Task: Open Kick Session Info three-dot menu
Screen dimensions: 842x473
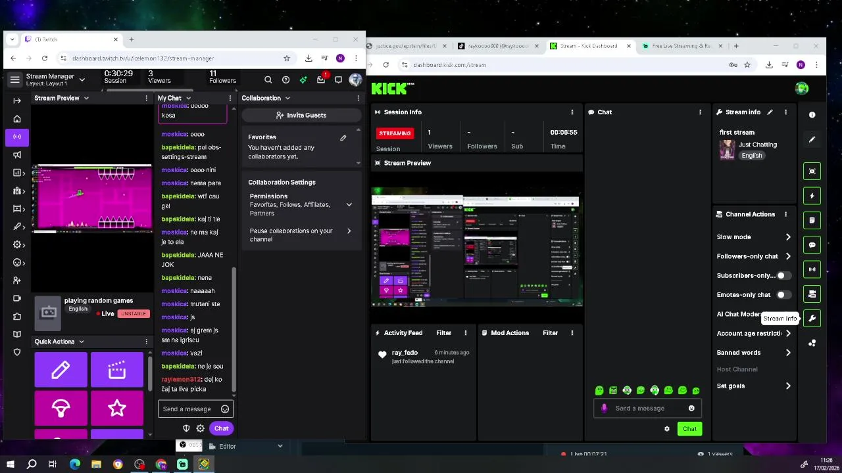Action: [x=572, y=112]
